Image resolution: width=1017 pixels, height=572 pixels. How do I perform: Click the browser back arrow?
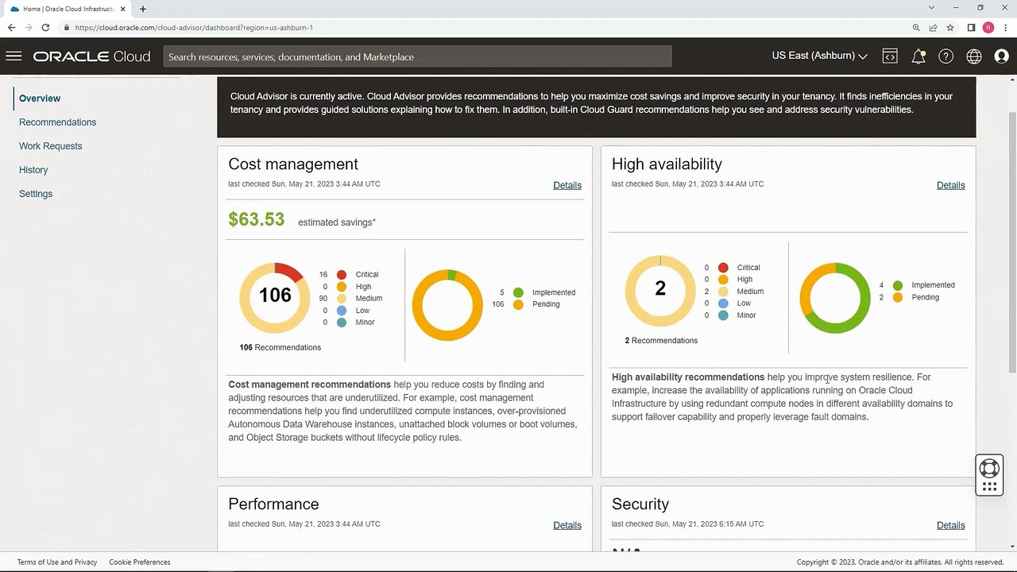coord(11,27)
